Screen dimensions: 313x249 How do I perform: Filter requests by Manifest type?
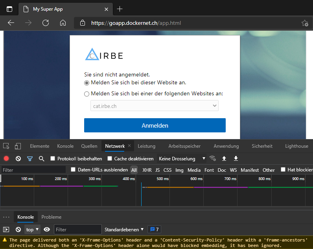[x=250, y=170]
